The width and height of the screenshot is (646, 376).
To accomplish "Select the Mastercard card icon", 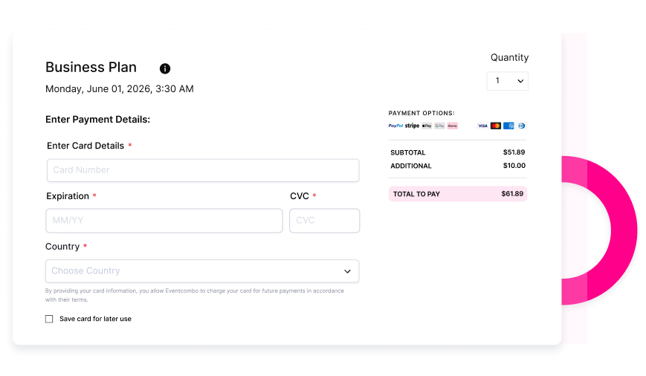I will tap(496, 126).
